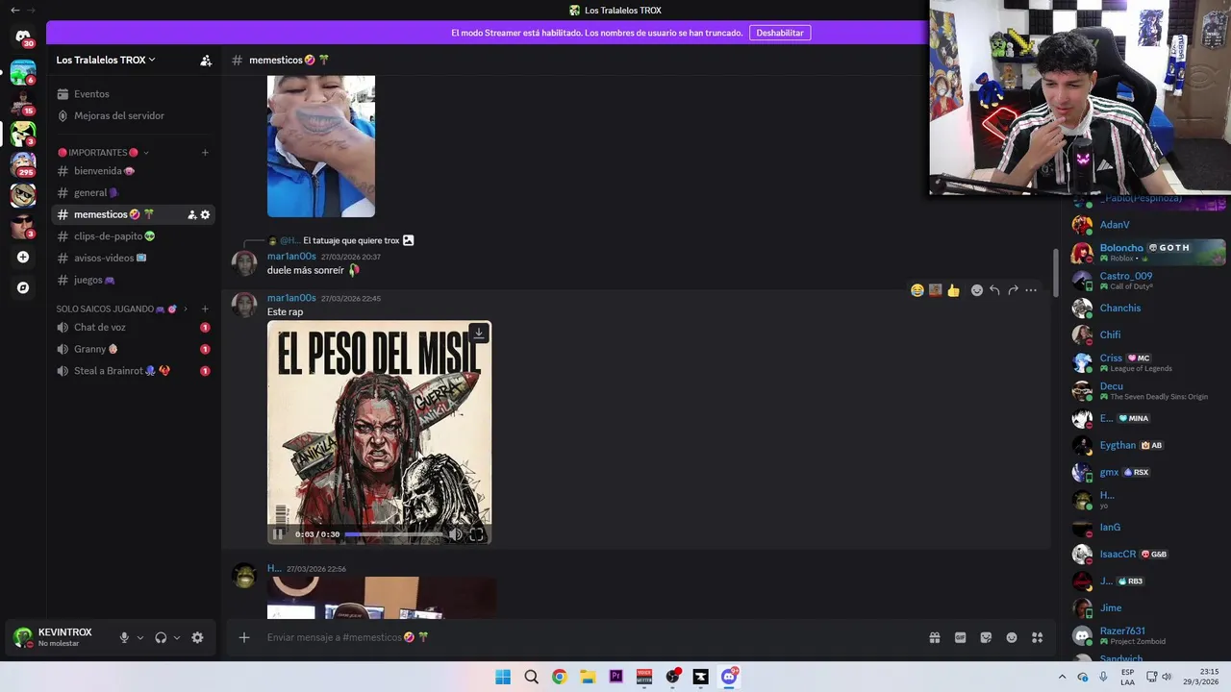Show hidden system tray icons
Image resolution: width=1231 pixels, height=692 pixels.
pos(1062,677)
